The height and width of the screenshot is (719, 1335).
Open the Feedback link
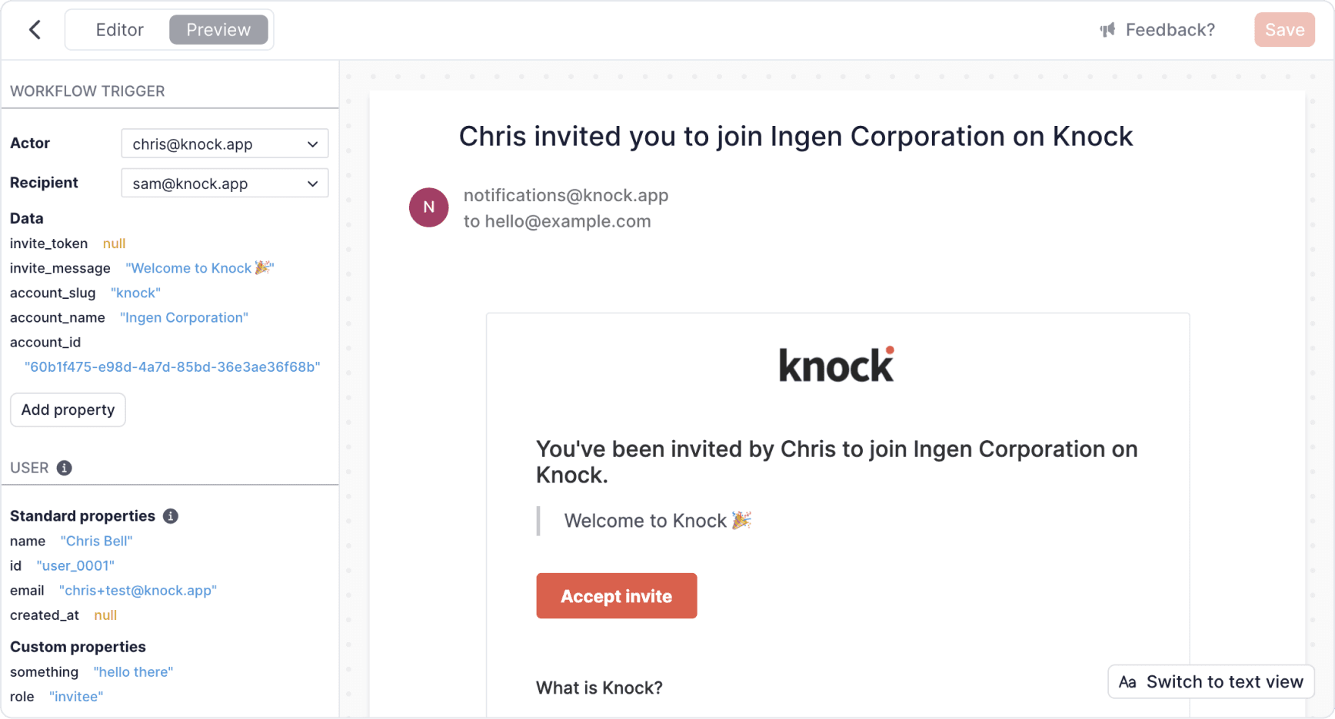[1170, 30]
